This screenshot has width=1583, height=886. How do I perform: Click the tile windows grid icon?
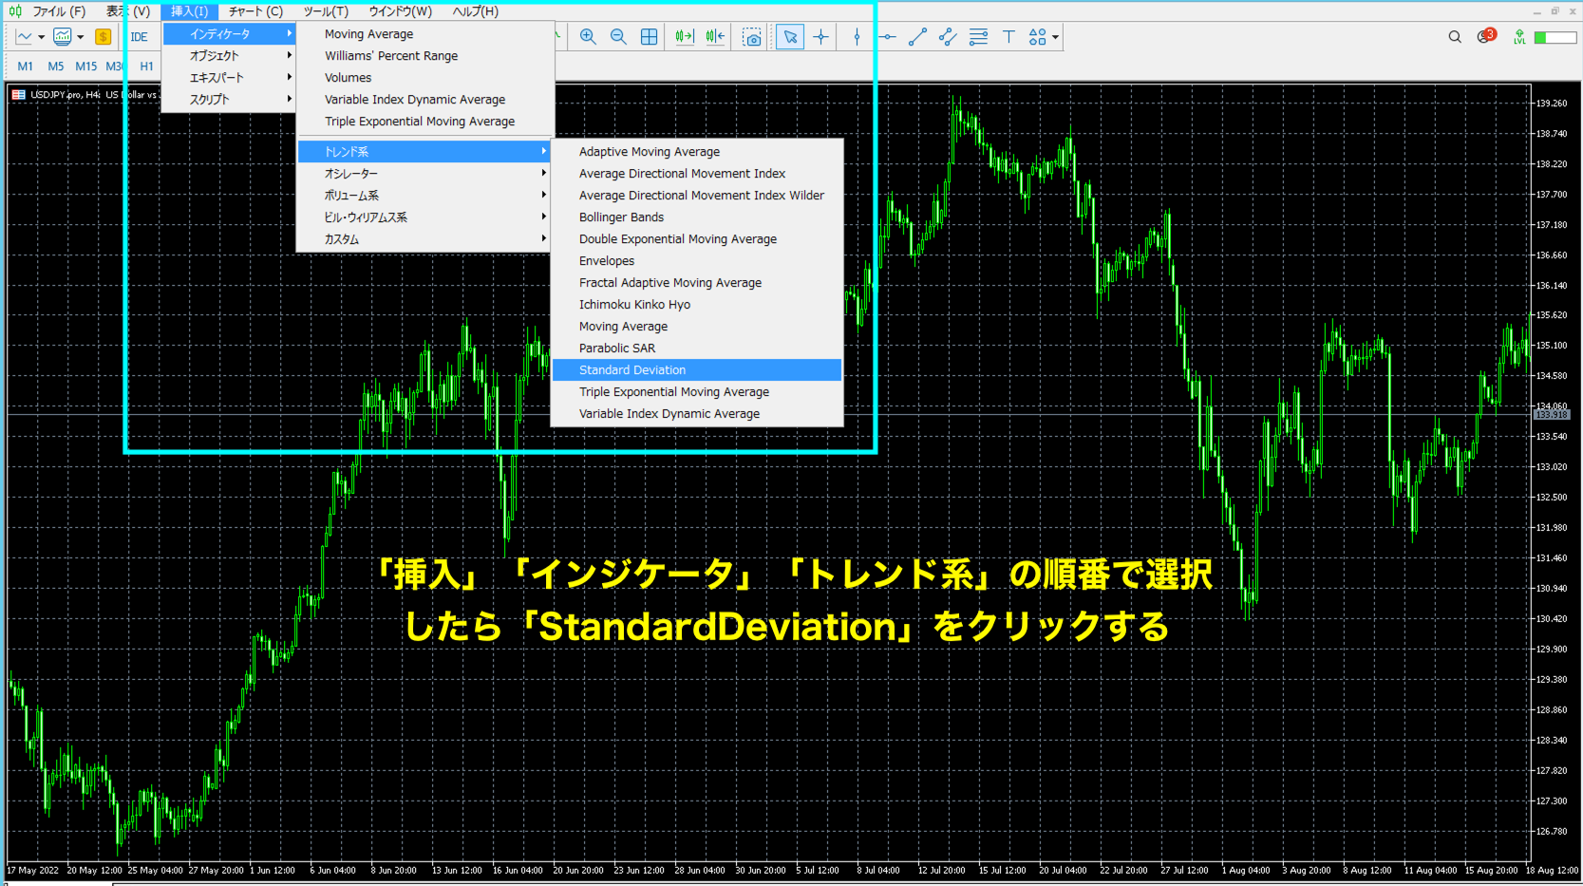coord(649,36)
